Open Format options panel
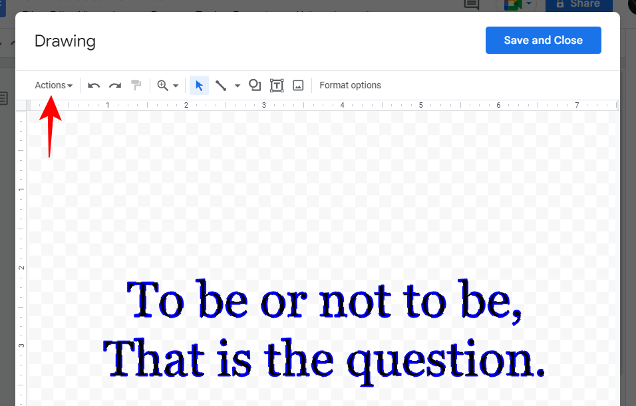 pos(350,85)
